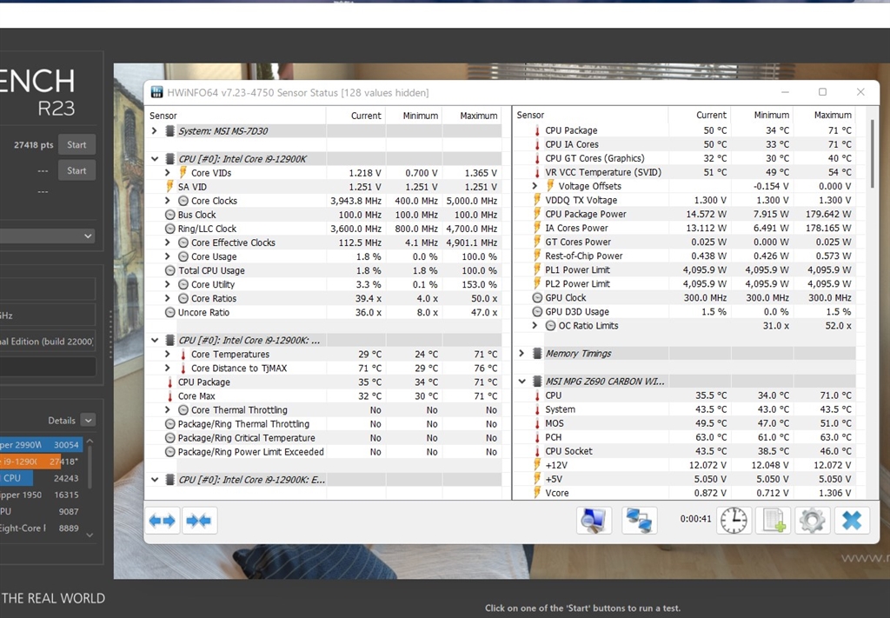
Task: Expand the Memory Timings group
Action: [x=521, y=354]
